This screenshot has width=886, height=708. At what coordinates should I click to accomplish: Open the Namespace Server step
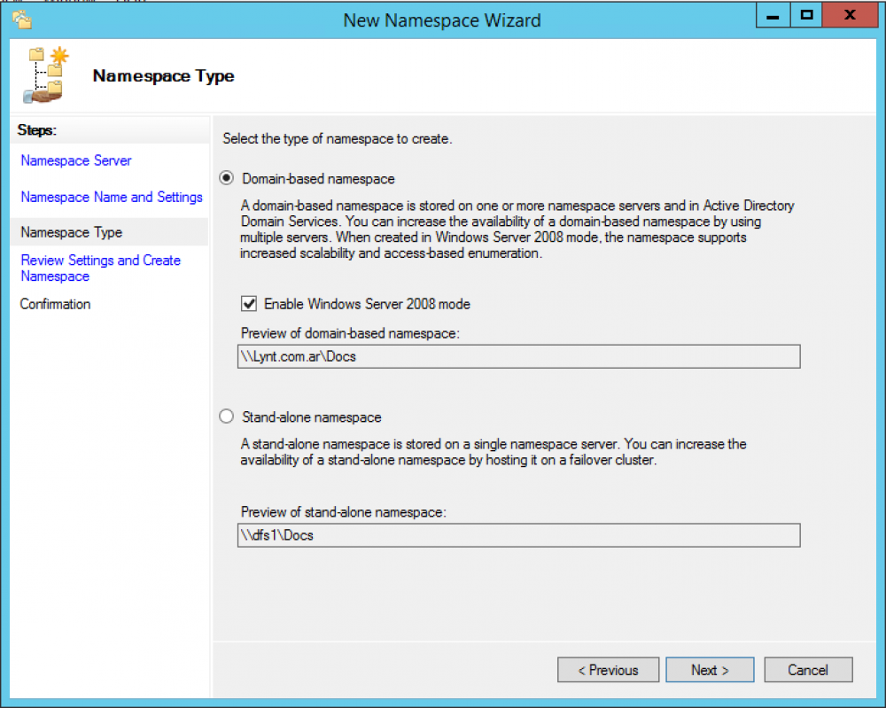(x=75, y=160)
